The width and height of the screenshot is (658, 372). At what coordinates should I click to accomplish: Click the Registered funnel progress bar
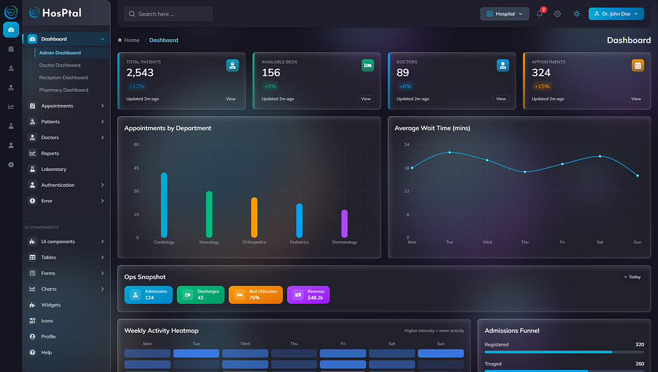pos(564,352)
